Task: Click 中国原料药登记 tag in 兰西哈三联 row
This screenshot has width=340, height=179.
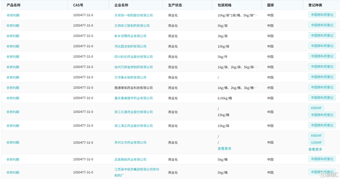Action: pyautogui.click(x=322, y=25)
